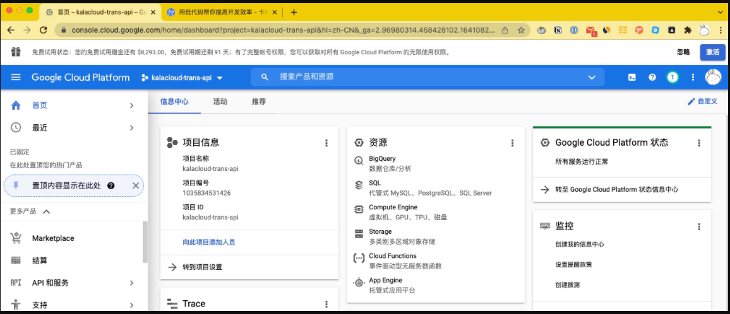Expand the 首页 submenu chevron

point(131,105)
